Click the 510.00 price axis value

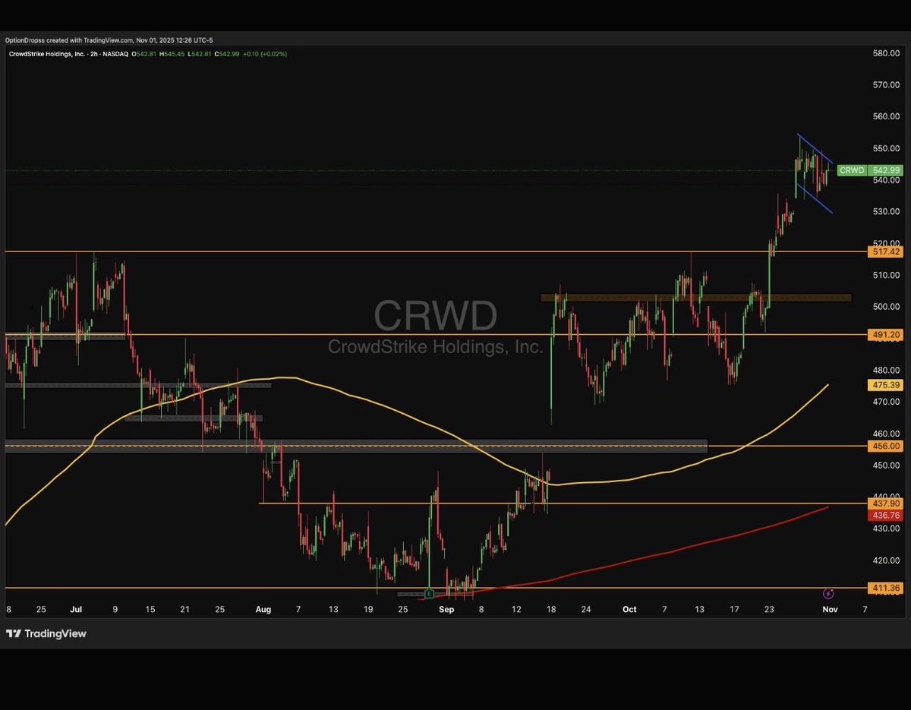click(x=886, y=275)
